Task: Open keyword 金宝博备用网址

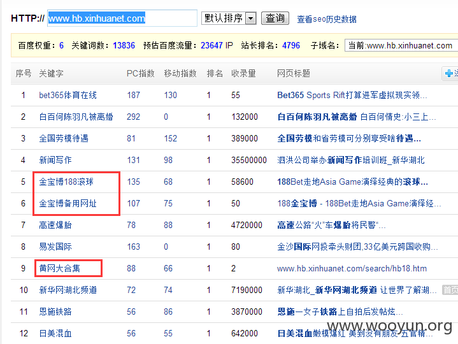Action: coord(68,204)
